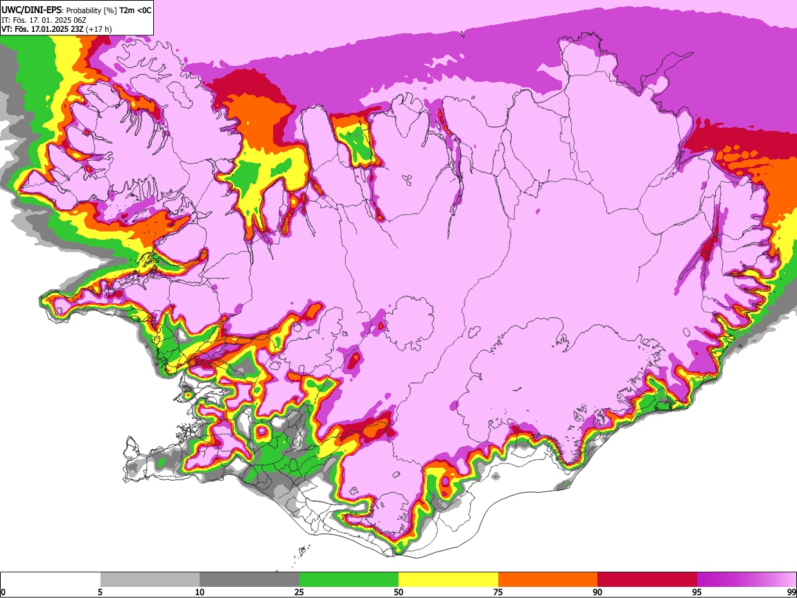Click the white 0–5 % legend segment
This screenshot has width=797, height=598.
pos(51,579)
